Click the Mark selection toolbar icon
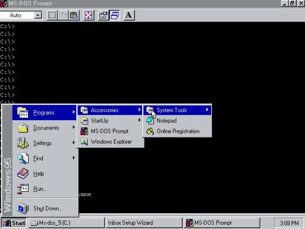305x229 pixels. (52, 15)
